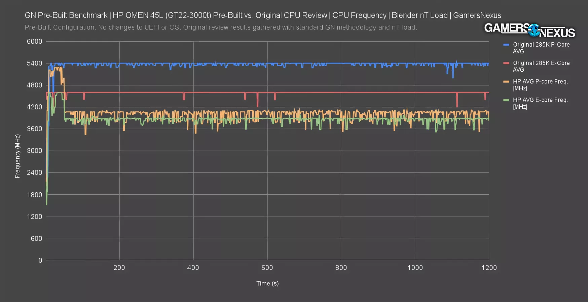Click the 1200 tick on the time axis
Screen dimensions: 588x302
pyautogui.click(x=489, y=268)
